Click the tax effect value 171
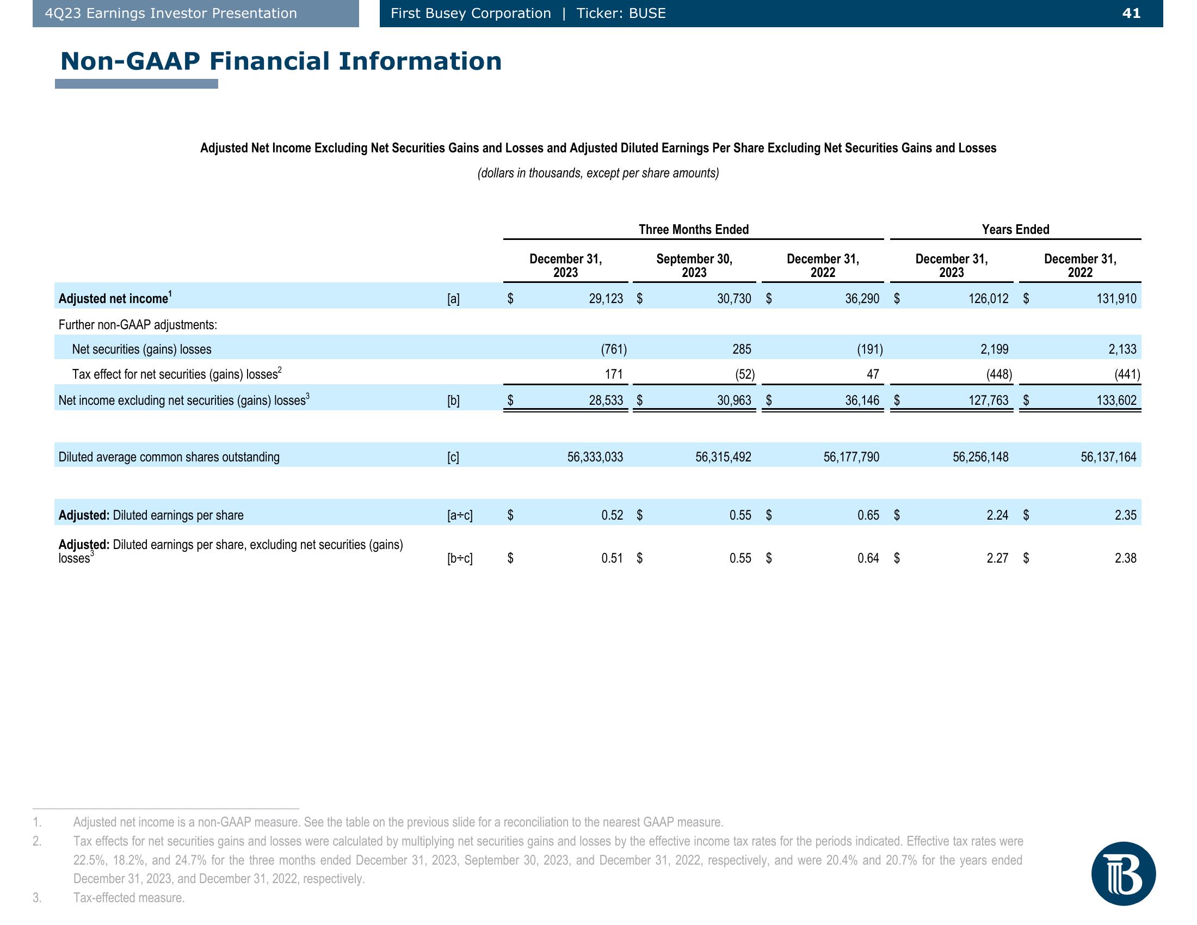1197x925 pixels. pyautogui.click(x=614, y=374)
